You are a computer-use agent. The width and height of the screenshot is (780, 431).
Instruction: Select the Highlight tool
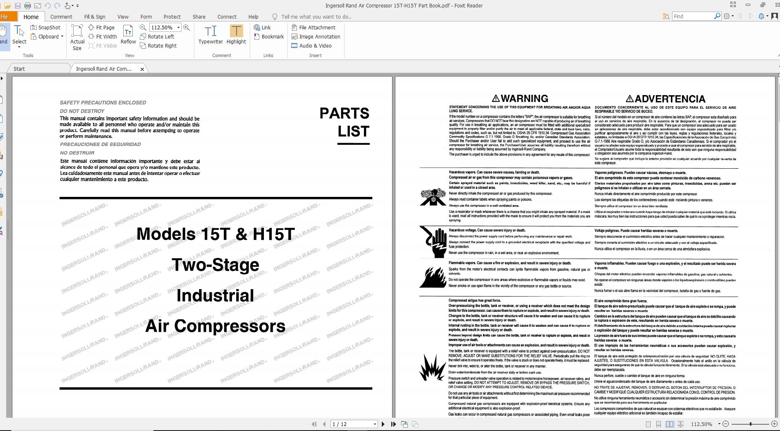(236, 35)
